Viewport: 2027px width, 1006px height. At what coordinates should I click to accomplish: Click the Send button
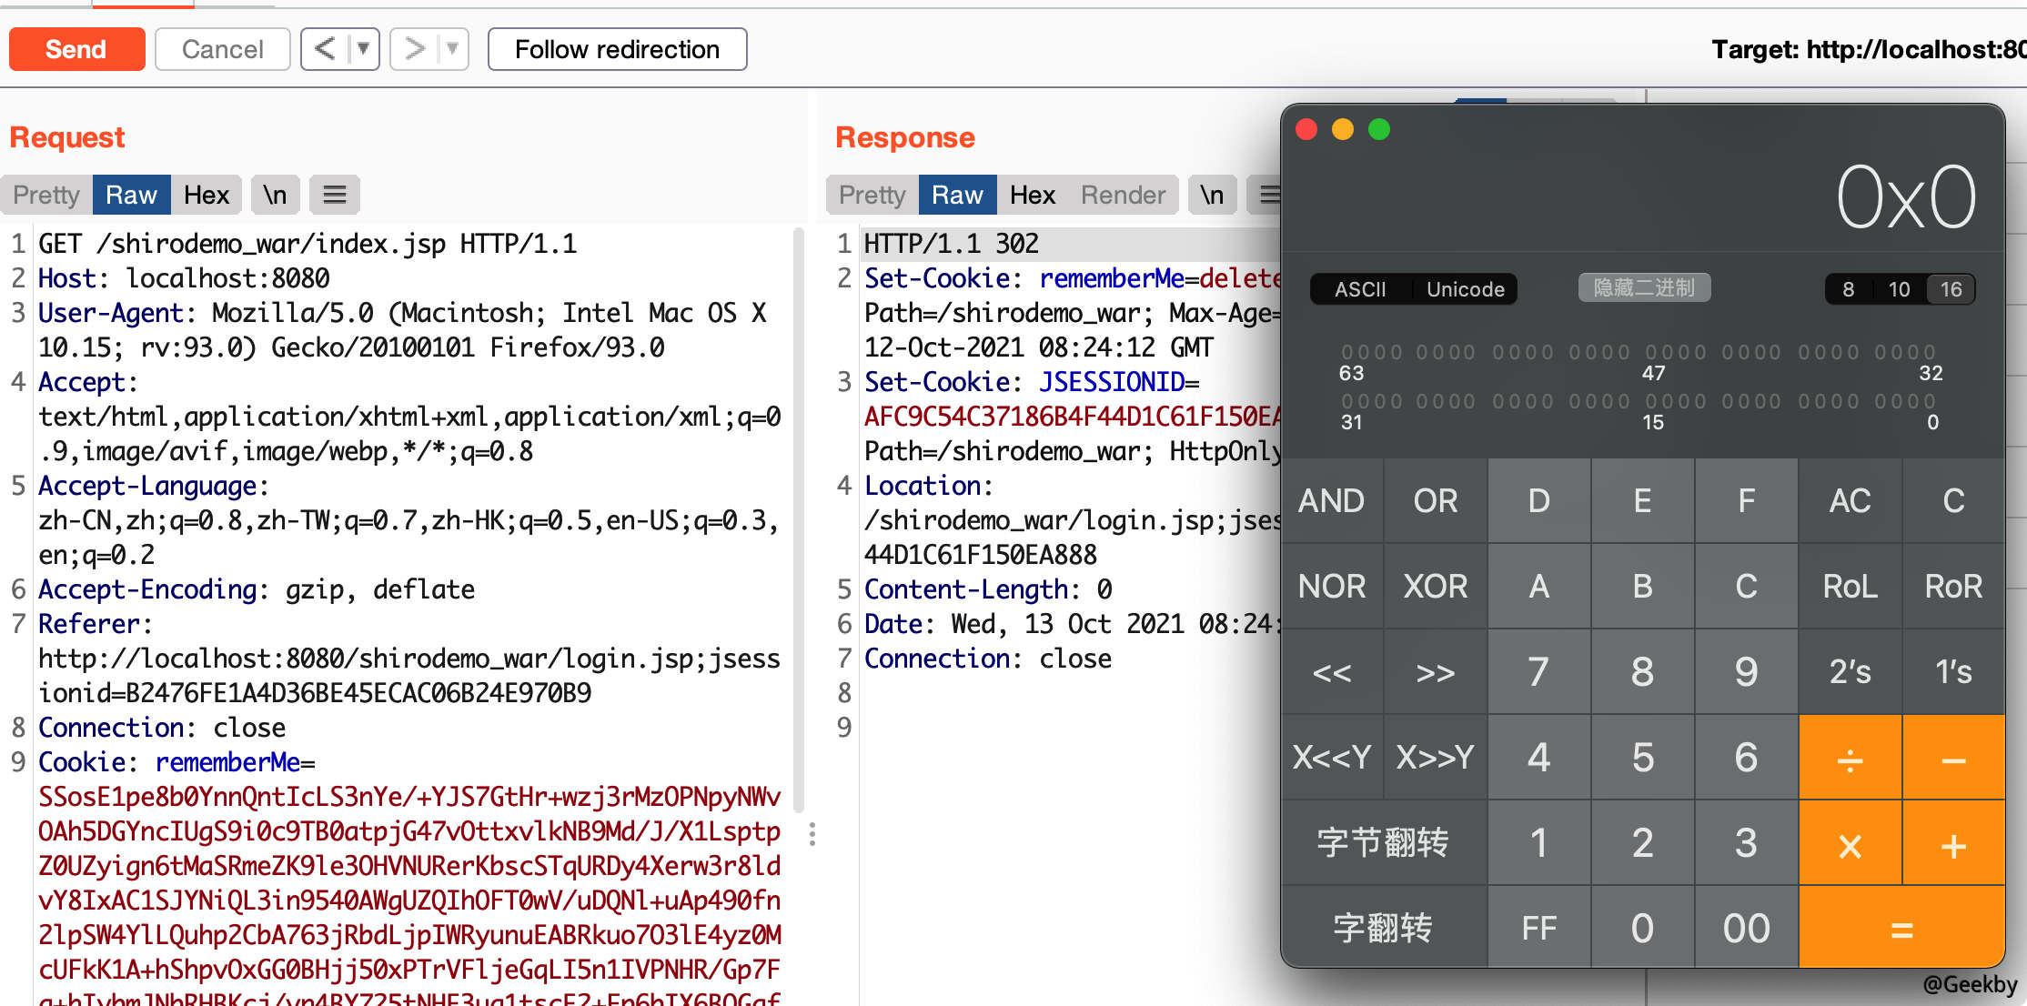coord(76,48)
